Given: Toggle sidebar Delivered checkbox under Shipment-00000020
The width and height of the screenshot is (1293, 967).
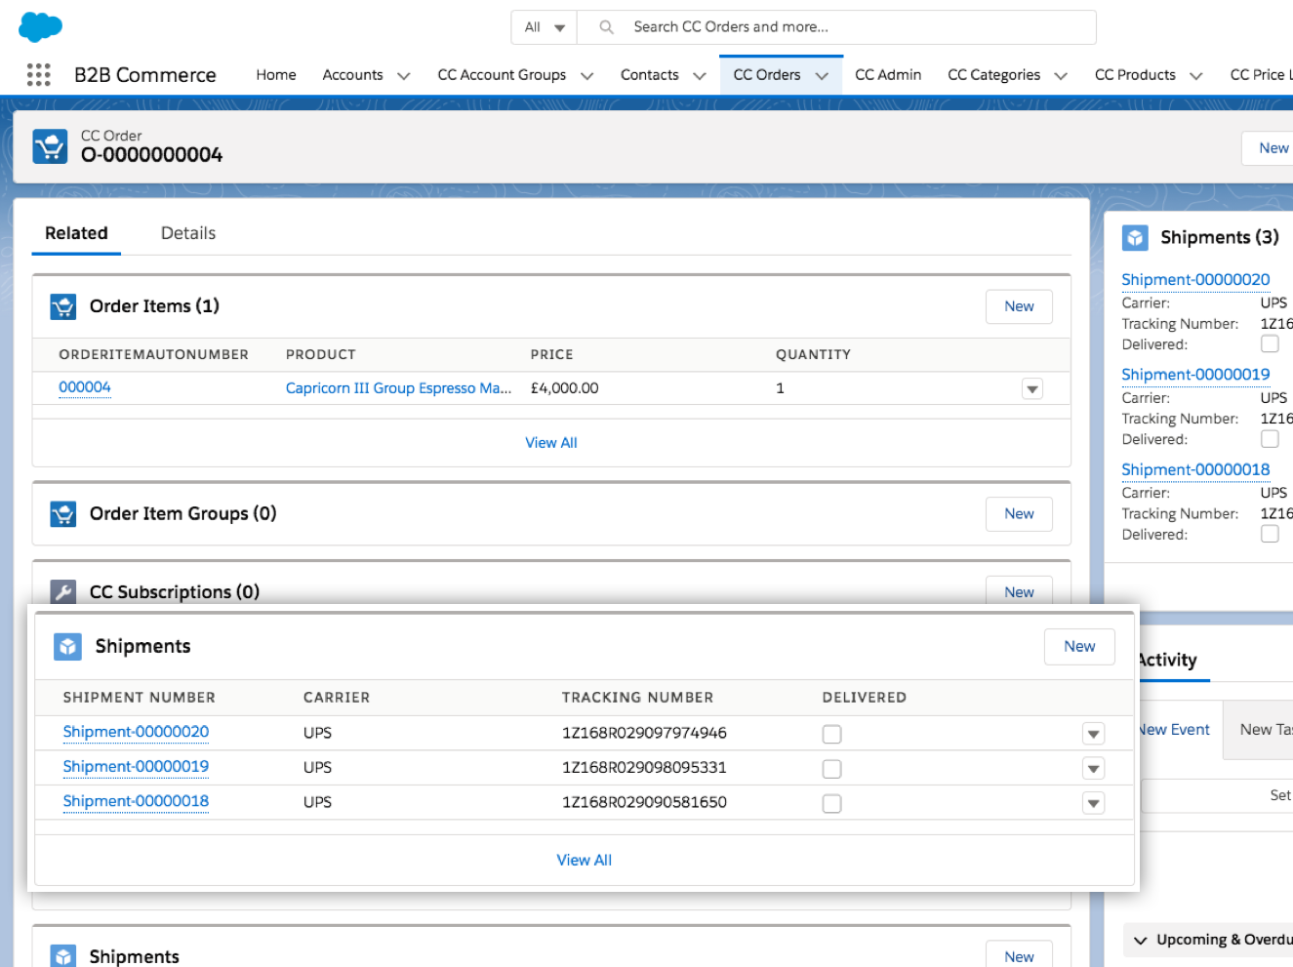Looking at the screenshot, I should (x=1270, y=343).
